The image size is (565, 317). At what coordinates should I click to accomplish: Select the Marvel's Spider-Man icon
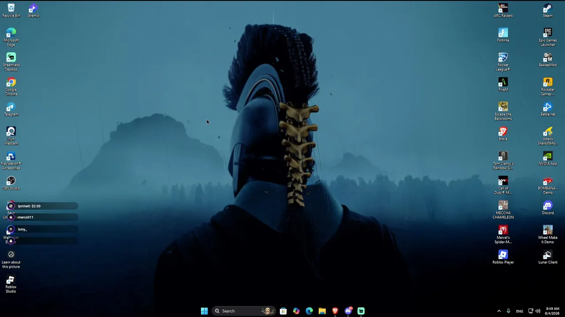(x=503, y=234)
